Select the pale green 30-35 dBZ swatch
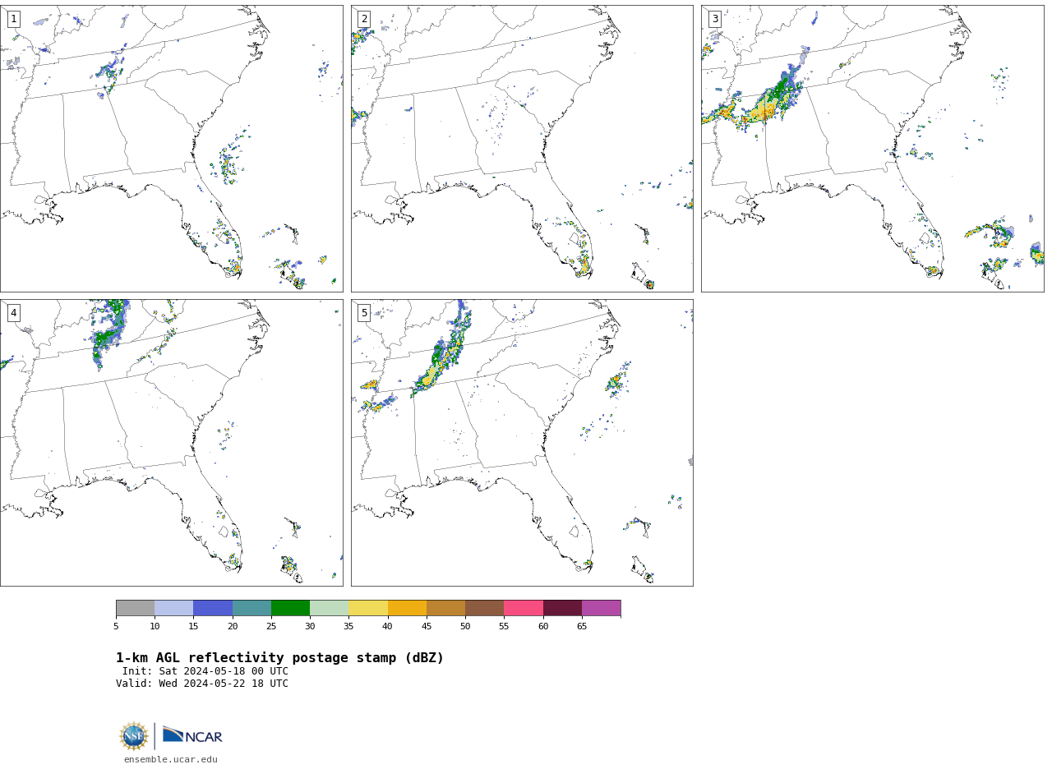This screenshot has height=769, width=1052. click(x=329, y=608)
